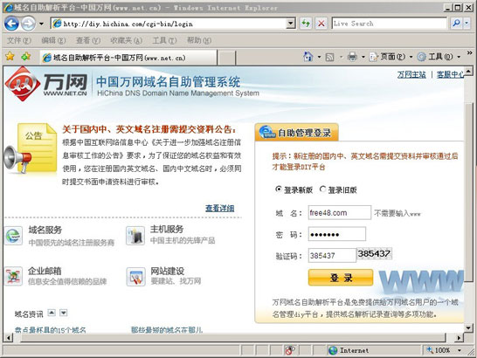Screen dimensions: 477x358
Task: Expand the Print options dropdown arrow
Action: tap(363, 57)
